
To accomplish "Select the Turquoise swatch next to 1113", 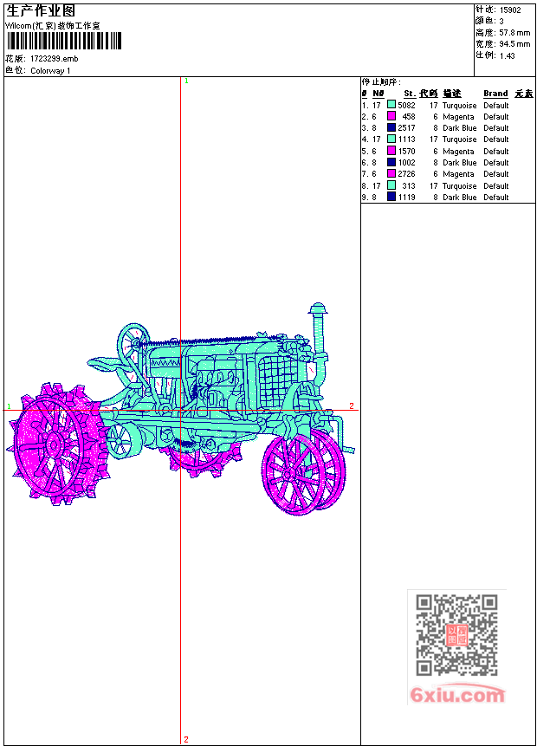I will coord(391,139).
